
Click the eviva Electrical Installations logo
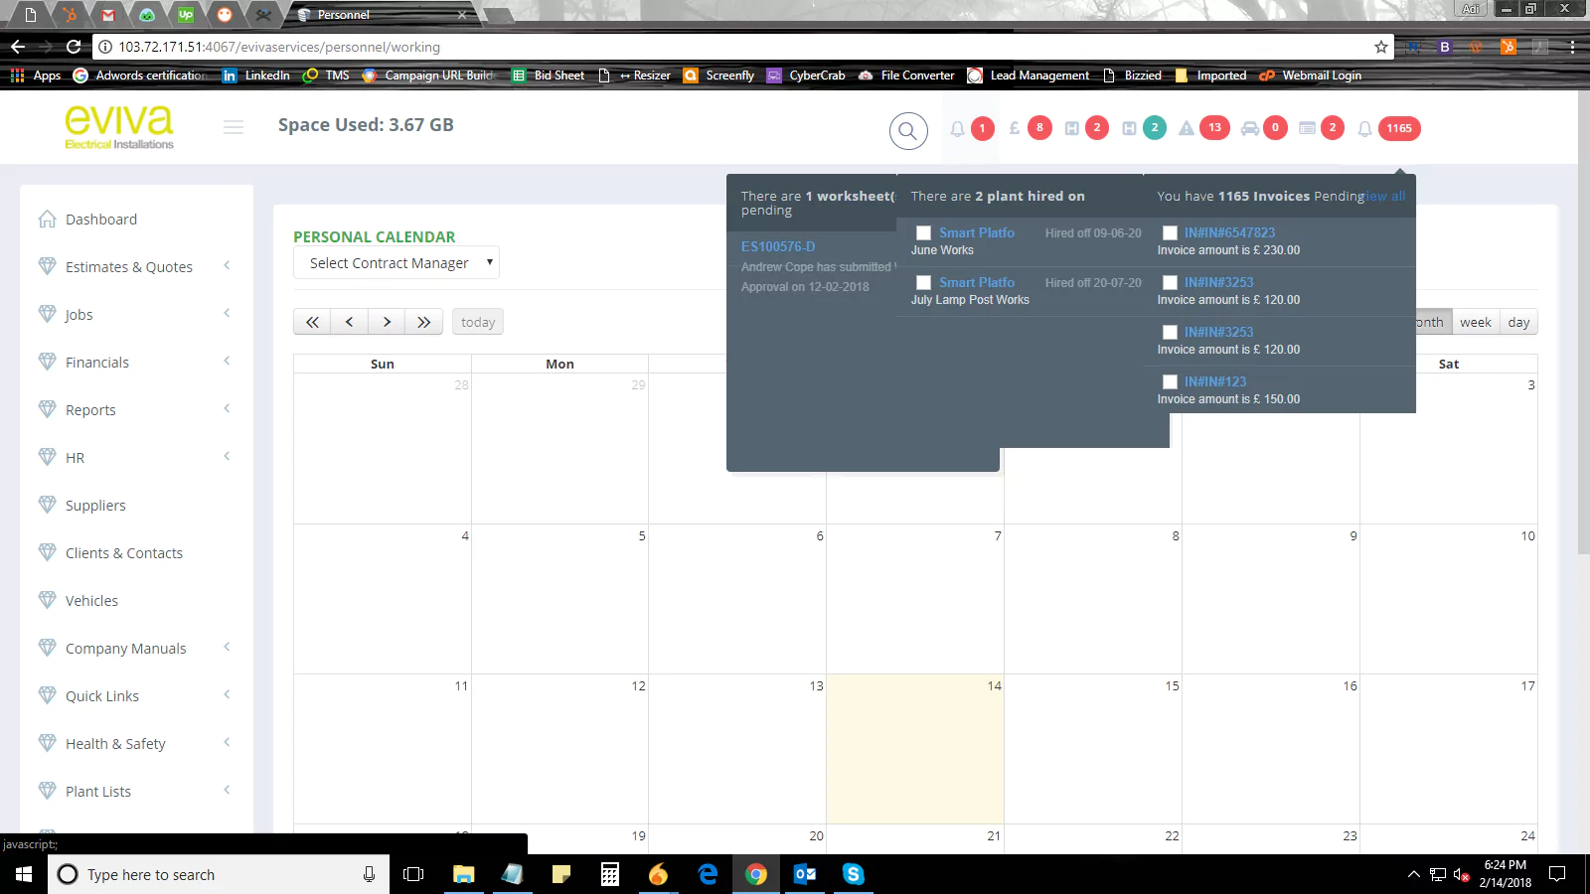tap(119, 127)
